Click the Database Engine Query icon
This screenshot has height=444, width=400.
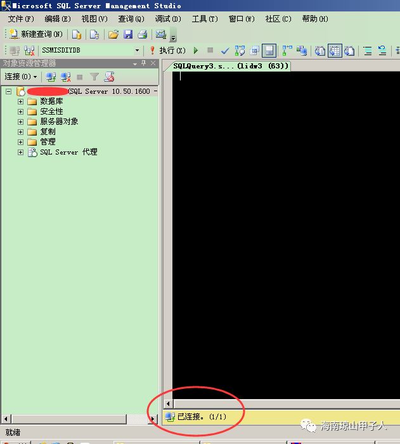(x=77, y=34)
